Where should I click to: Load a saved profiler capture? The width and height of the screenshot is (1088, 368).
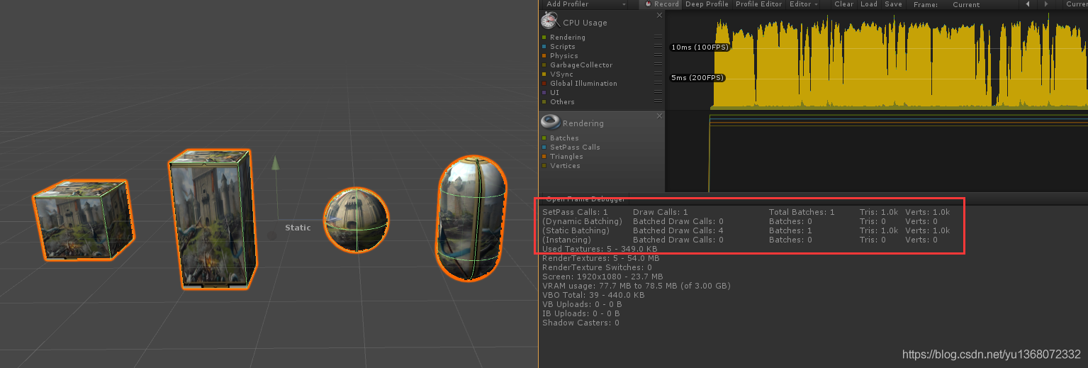click(869, 4)
